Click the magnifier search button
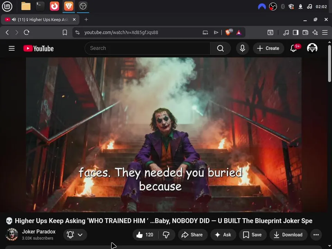 (x=220, y=48)
